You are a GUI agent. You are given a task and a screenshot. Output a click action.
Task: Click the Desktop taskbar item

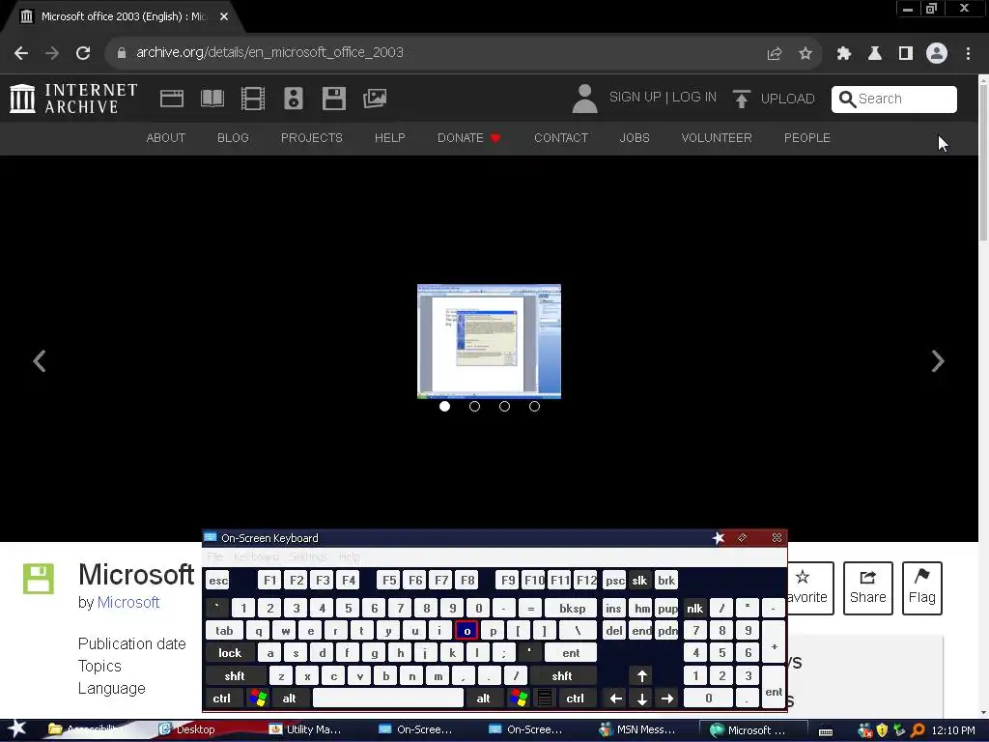(x=188, y=729)
